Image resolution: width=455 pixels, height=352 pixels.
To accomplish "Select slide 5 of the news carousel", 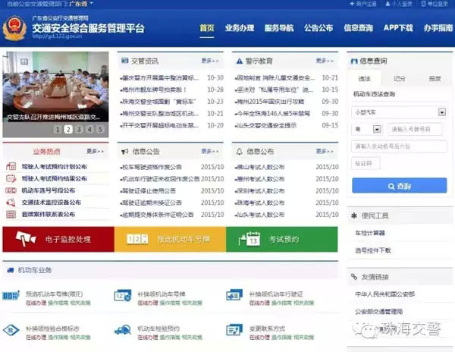I will coord(100,129).
